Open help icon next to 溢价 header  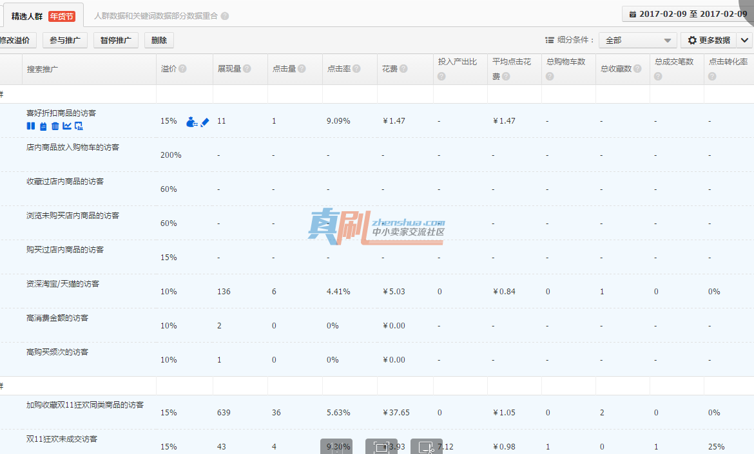click(x=183, y=69)
